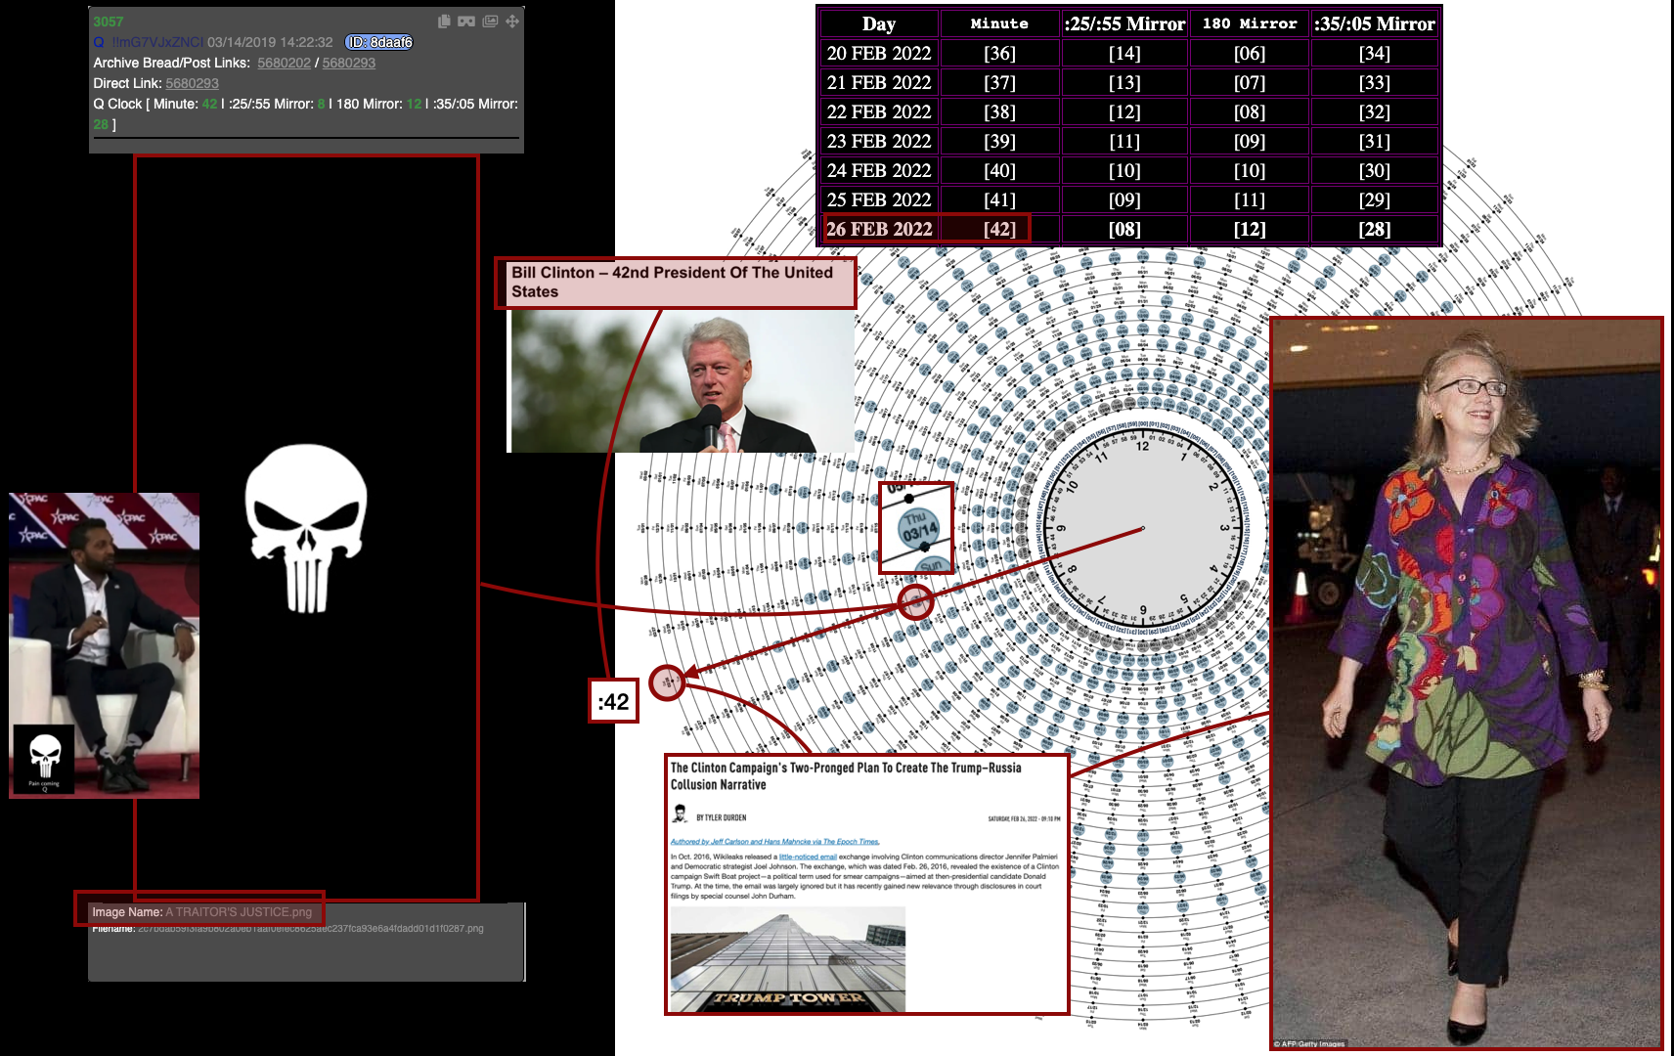
Task: Click the center Q clock face
Action: [x=1142, y=528]
